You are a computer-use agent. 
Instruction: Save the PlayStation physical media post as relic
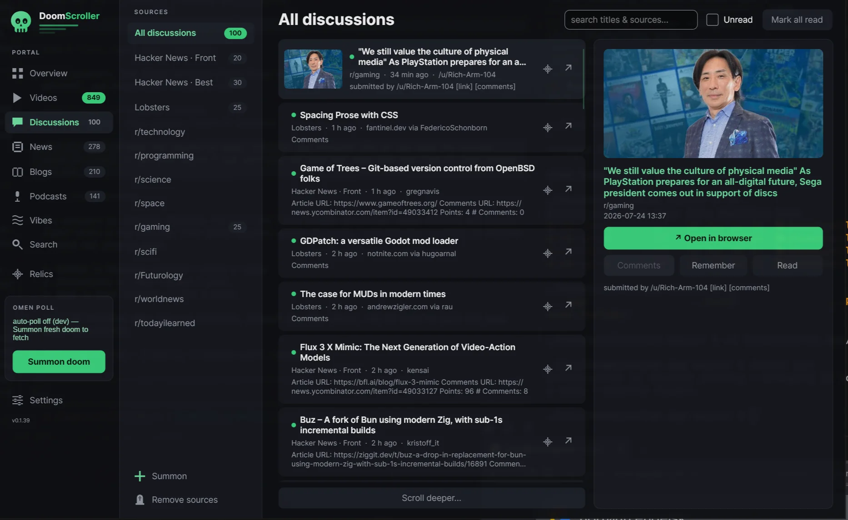tap(548, 69)
